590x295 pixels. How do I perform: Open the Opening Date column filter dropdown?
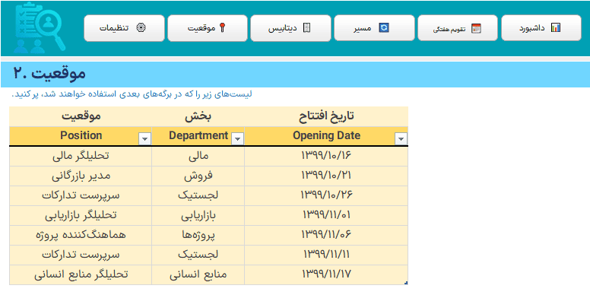(x=401, y=139)
